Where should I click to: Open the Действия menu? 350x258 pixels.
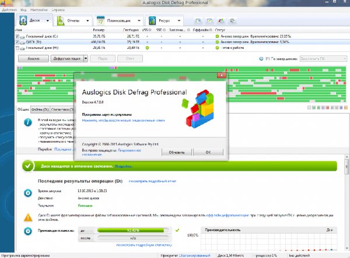[x=9, y=10]
